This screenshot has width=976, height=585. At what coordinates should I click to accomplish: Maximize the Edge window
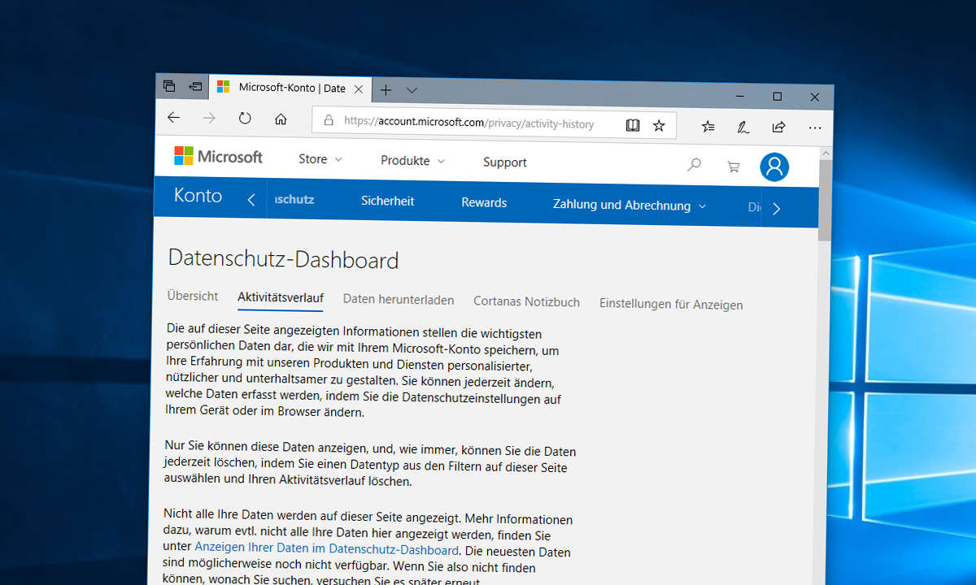coord(777,97)
